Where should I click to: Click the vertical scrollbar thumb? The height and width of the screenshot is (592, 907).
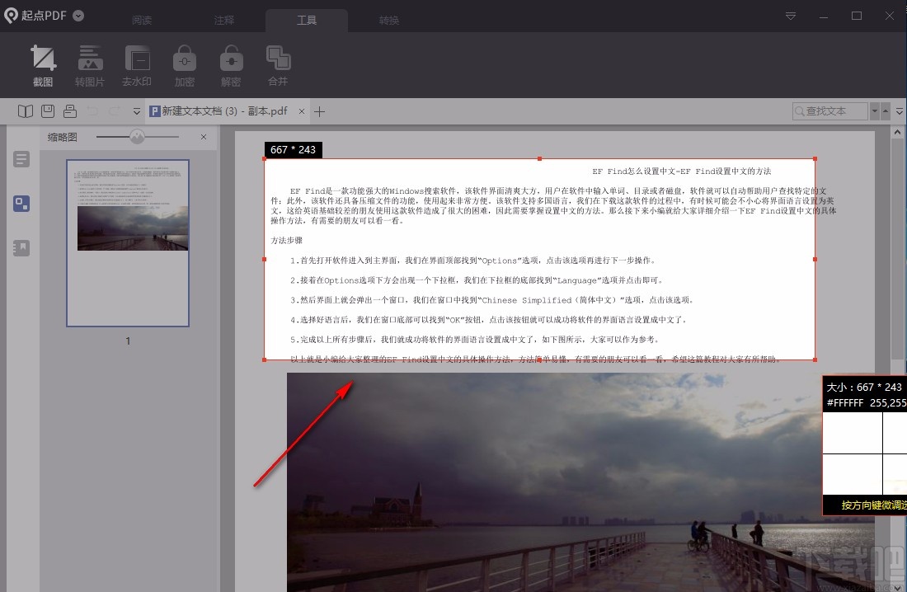coord(897,249)
